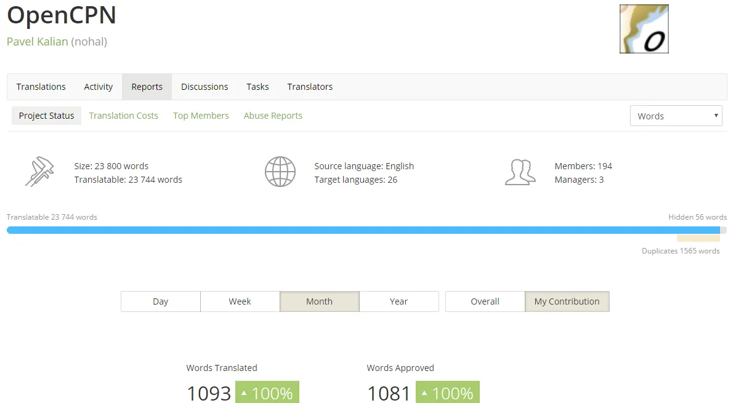The image size is (736, 403).
Task: Click the 1081 words approved value
Action: pos(389,393)
